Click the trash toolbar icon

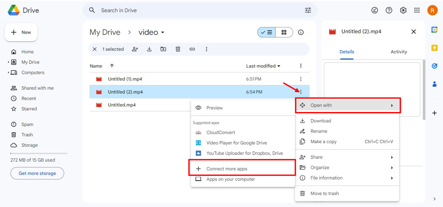coord(178,49)
